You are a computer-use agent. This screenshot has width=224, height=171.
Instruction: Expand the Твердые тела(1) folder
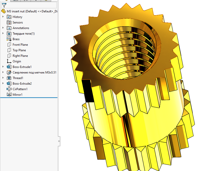pos(3,34)
